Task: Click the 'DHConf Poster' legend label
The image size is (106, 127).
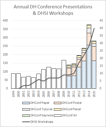Action: click(72, 103)
